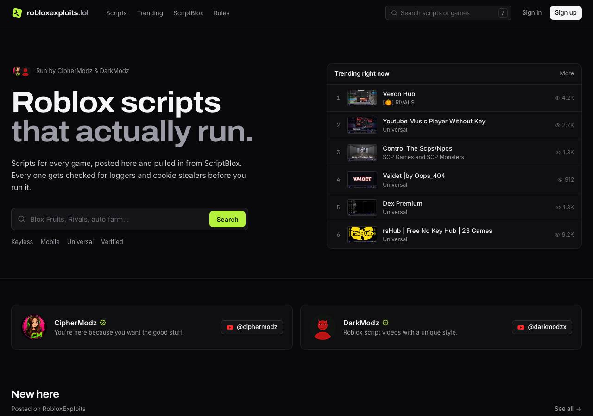Open rsHub | Free No Key Hub title
The width and height of the screenshot is (593, 416).
tap(437, 231)
